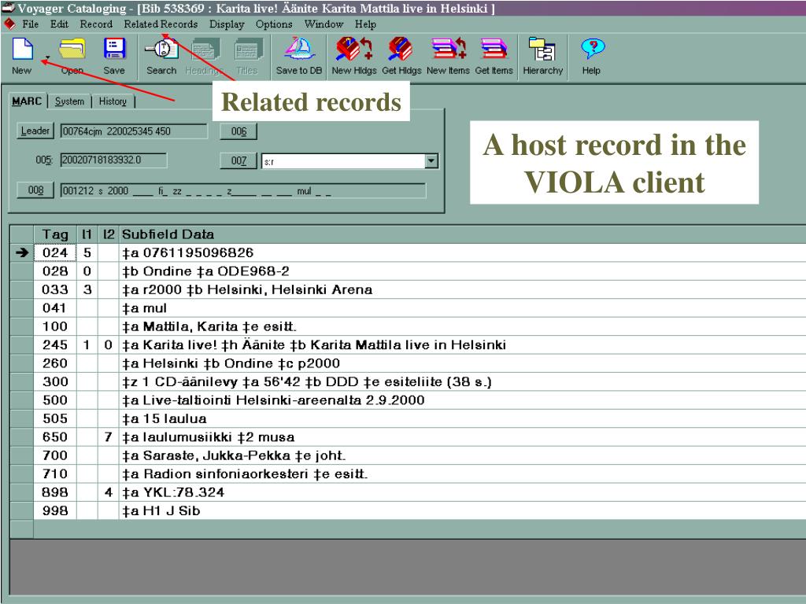Open the small arrow beside New
The height and width of the screenshot is (604, 806).
(47, 57)
